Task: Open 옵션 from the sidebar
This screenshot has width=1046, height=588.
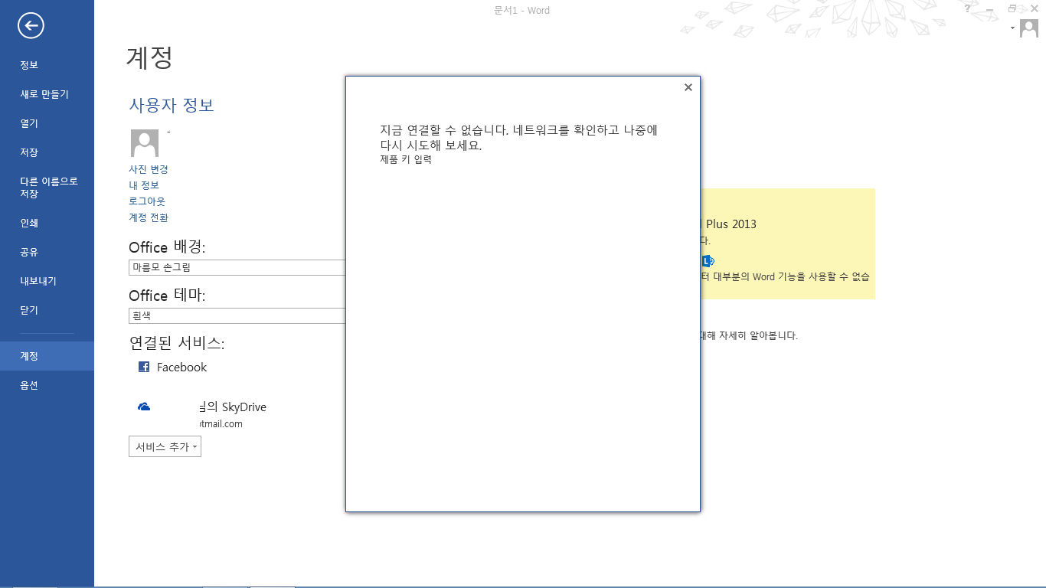Action: [x=47, y=385]
